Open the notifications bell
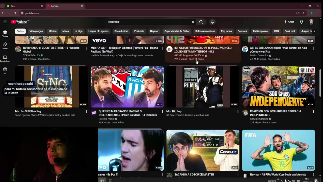Viewport: 323px width, 182px height. [301, 22]
